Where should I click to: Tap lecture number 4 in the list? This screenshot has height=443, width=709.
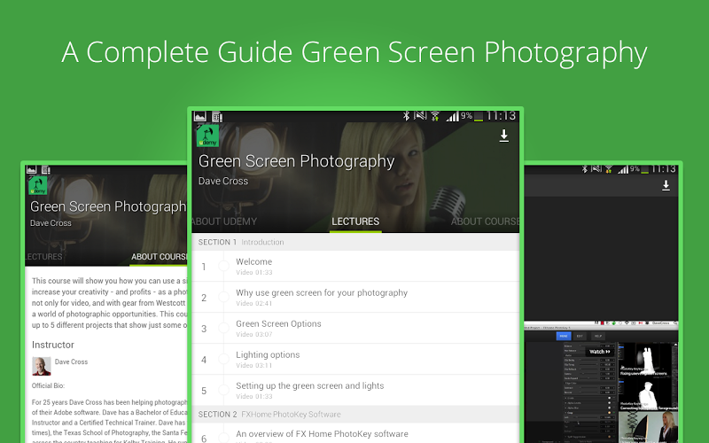(204, 360)
